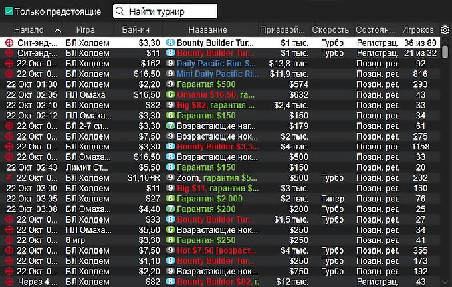
Task: Sort by the Начало column header
Action: click(x=29, y=30)
